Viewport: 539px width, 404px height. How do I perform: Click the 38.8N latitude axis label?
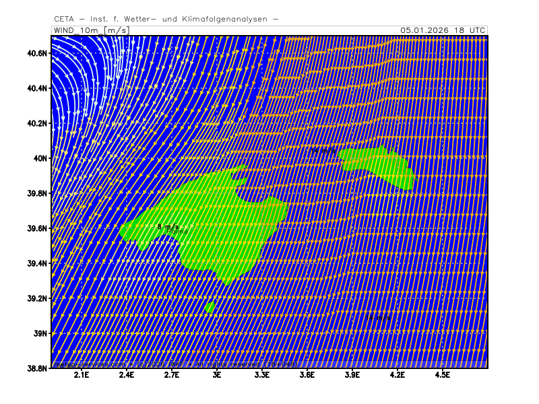[36, 368]
